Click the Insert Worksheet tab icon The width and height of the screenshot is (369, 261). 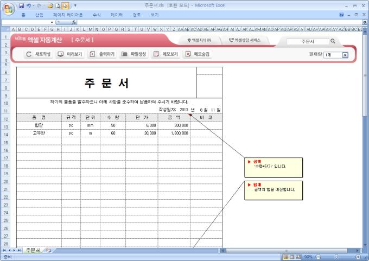tap(48, 250)
